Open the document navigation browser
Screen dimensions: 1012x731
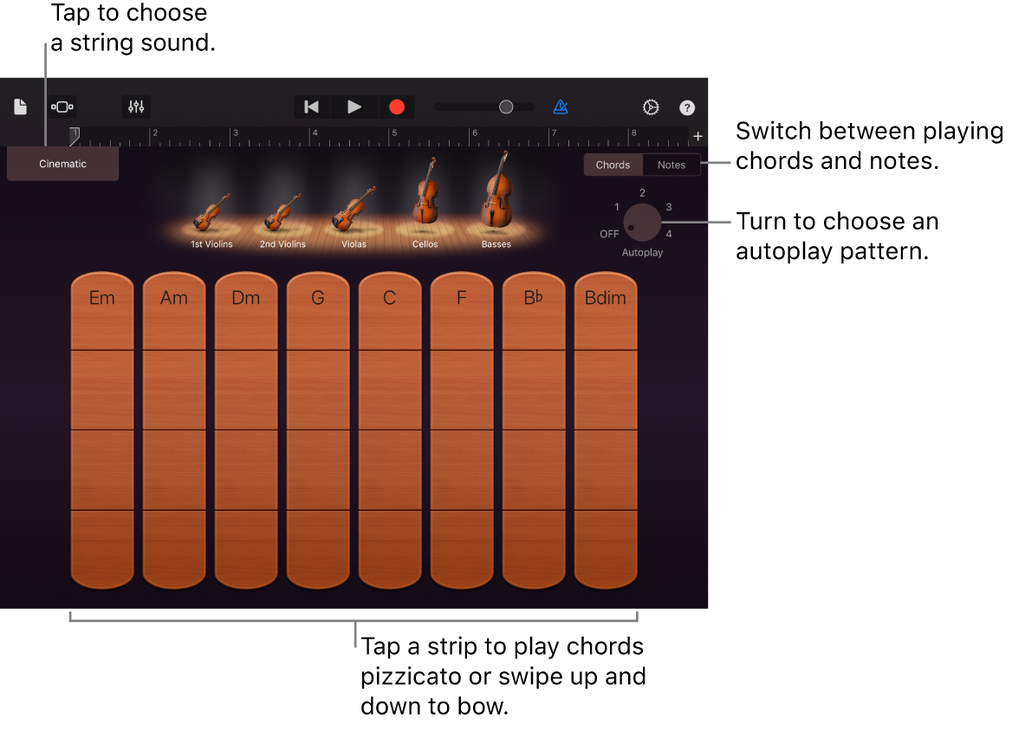[x=21, y=107]
